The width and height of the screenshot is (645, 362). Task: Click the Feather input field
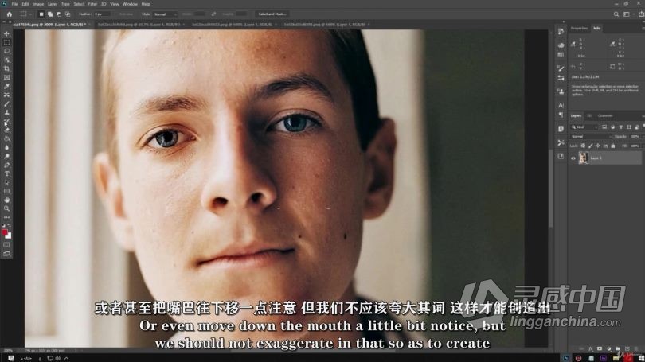103,14
